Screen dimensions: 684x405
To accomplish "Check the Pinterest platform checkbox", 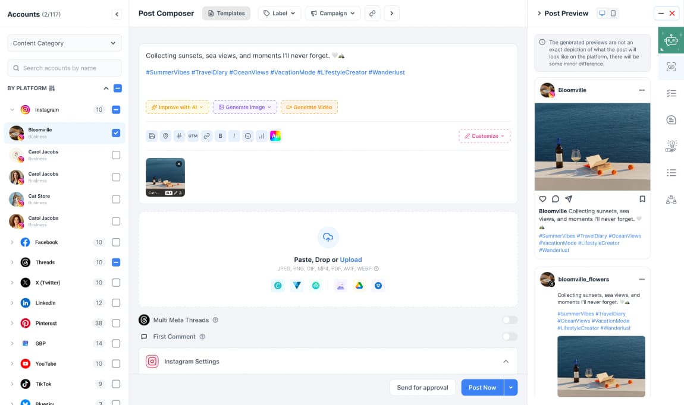I will coord(116,323).
